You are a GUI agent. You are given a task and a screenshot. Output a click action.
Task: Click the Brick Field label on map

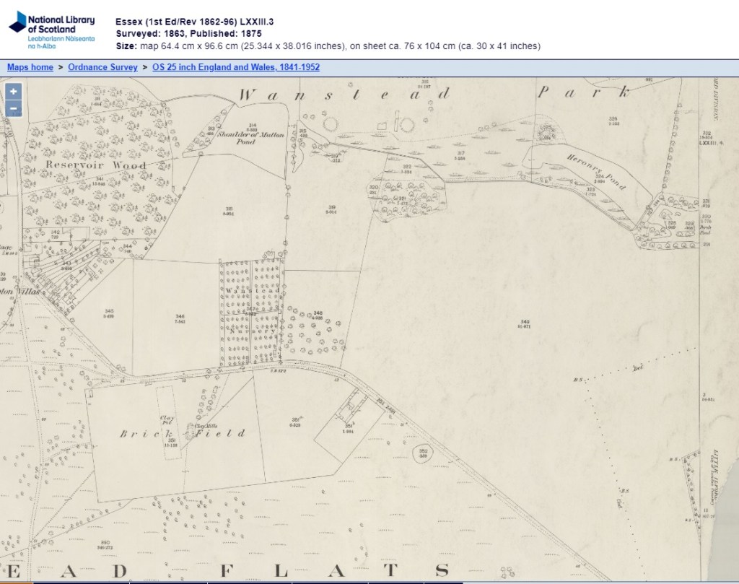182,433
